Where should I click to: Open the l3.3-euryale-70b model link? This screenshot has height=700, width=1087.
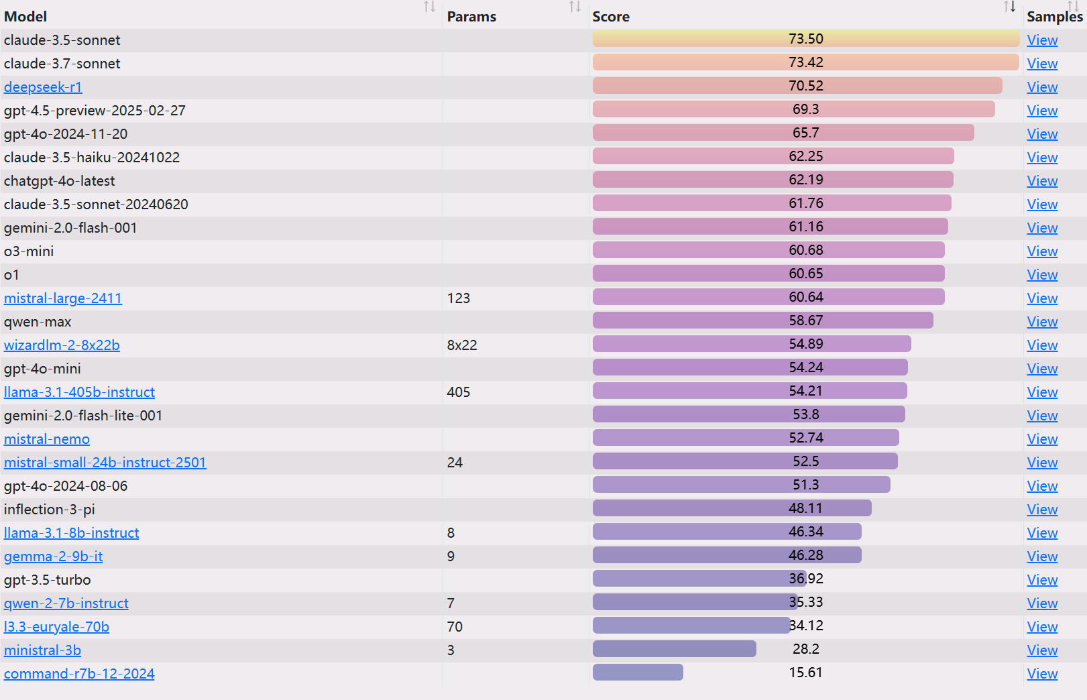click(x=56, y=627)
